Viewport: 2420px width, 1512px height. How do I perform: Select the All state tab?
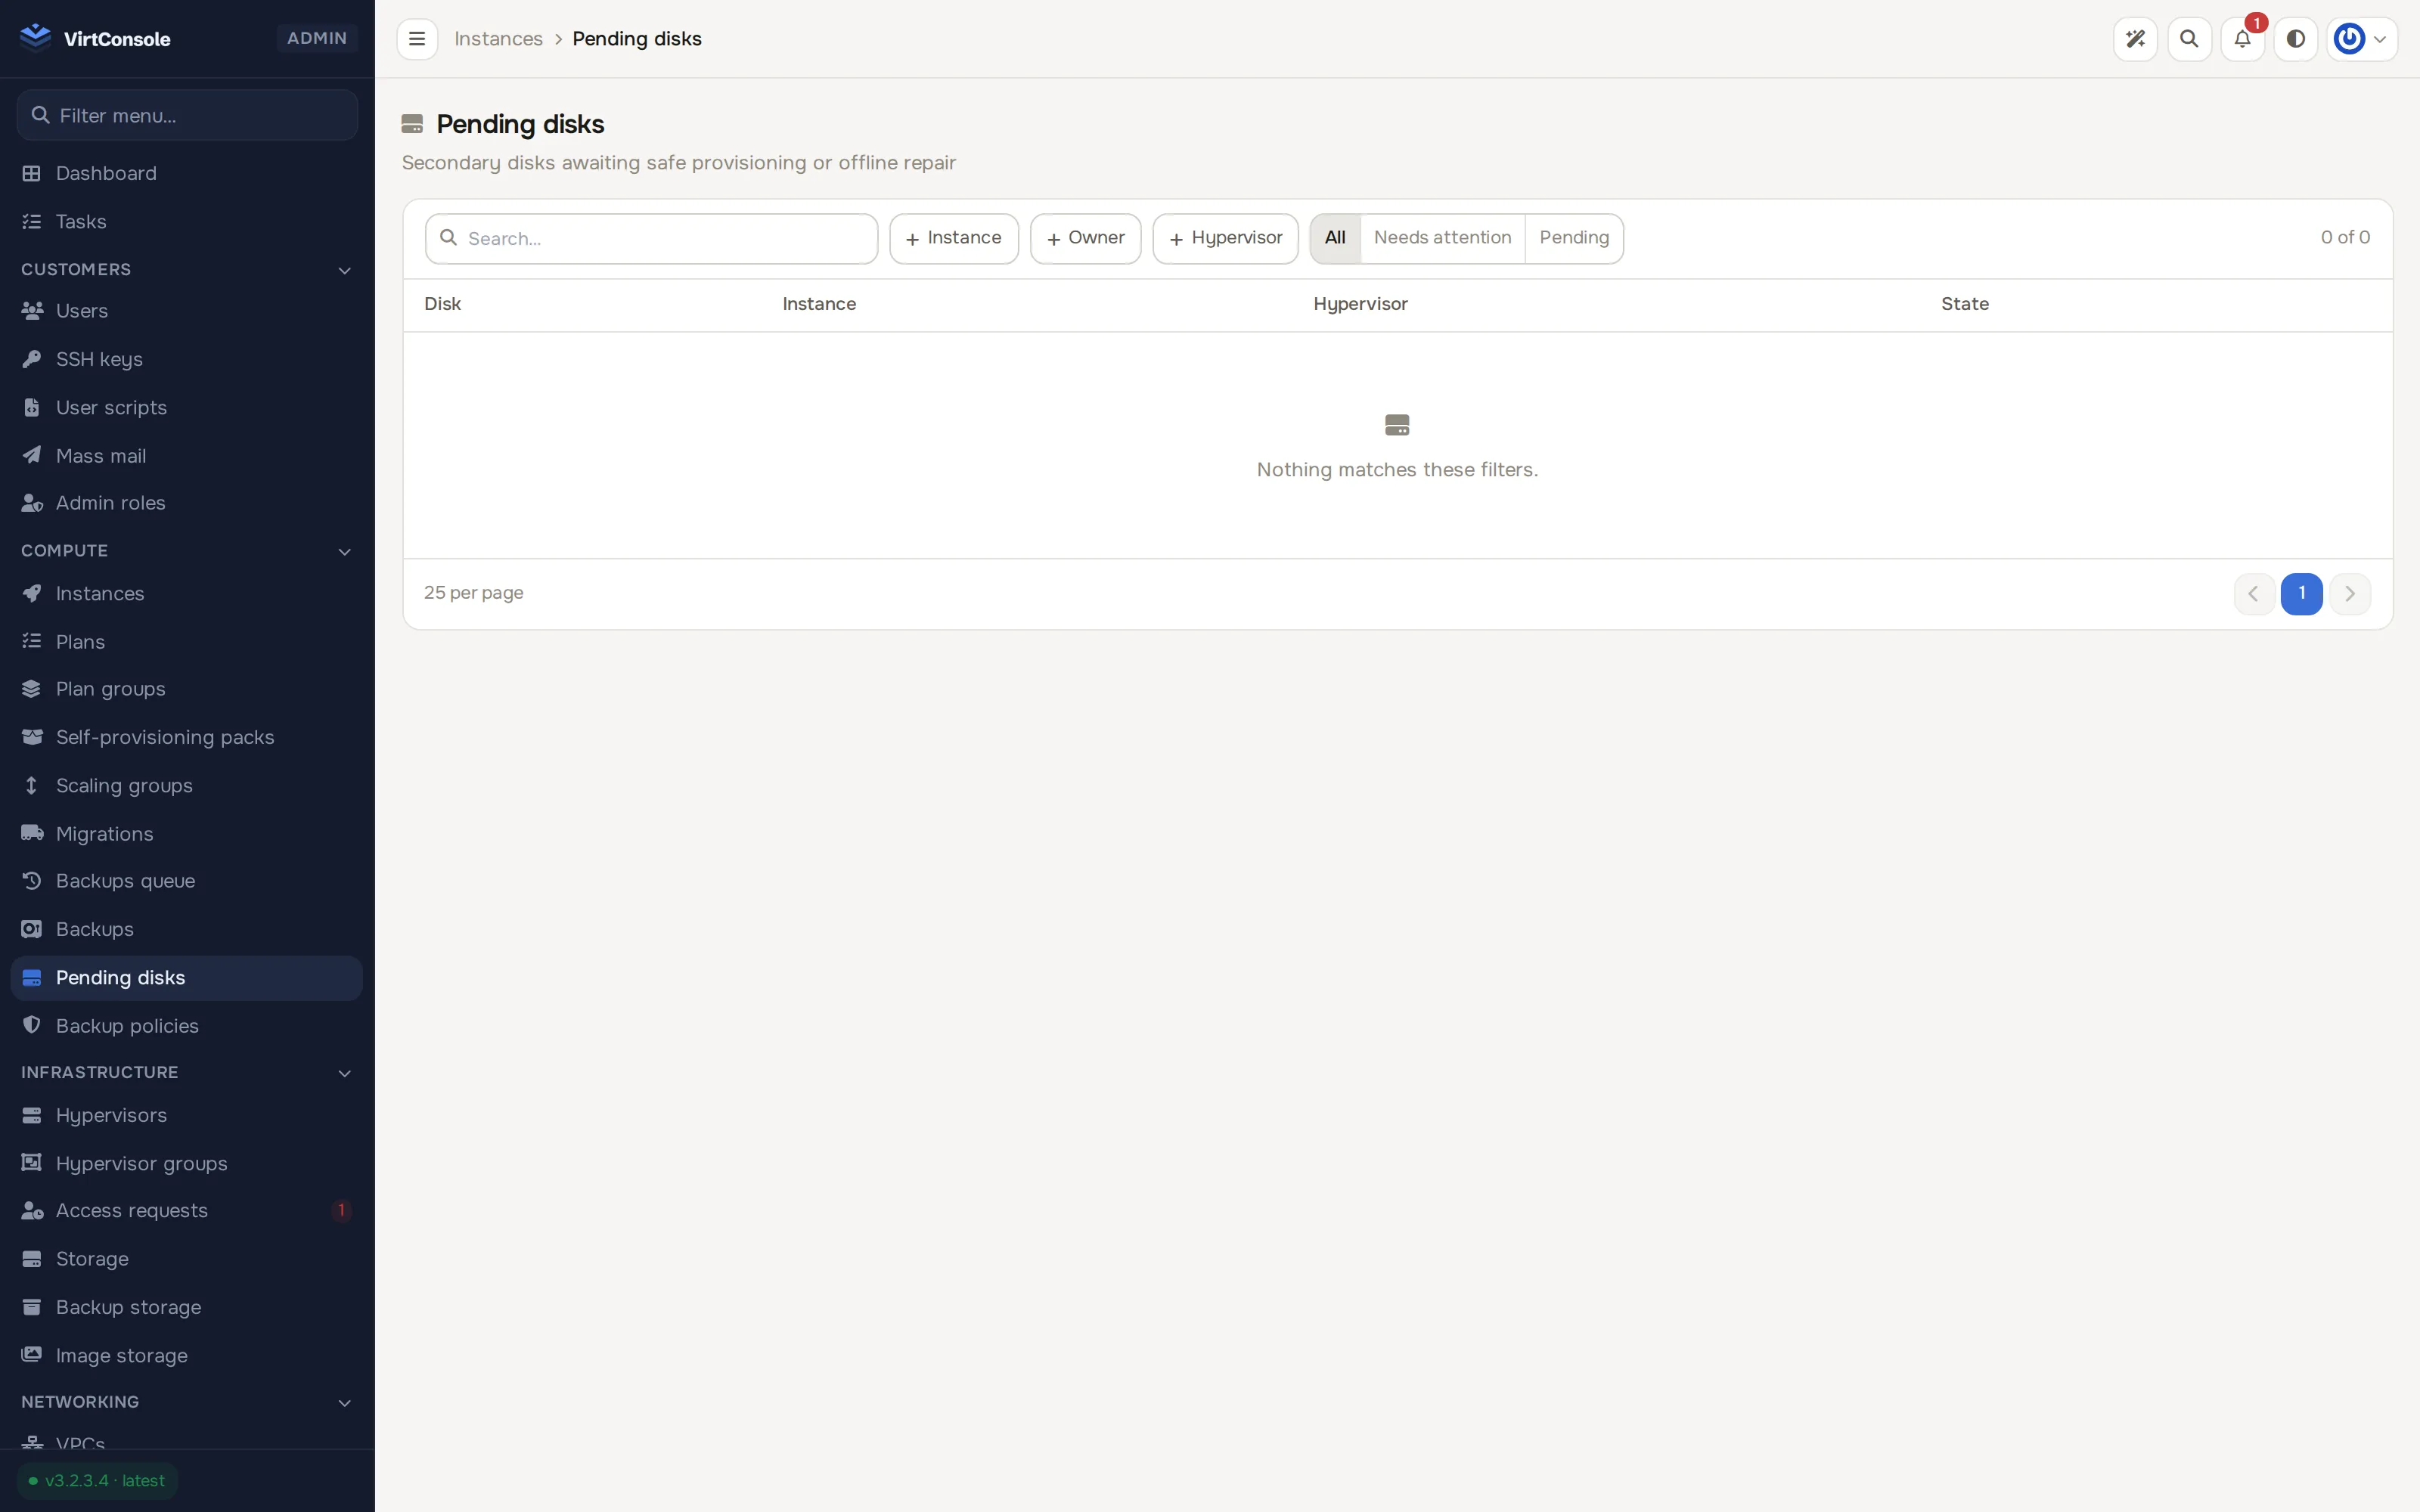click(1335, 238)
